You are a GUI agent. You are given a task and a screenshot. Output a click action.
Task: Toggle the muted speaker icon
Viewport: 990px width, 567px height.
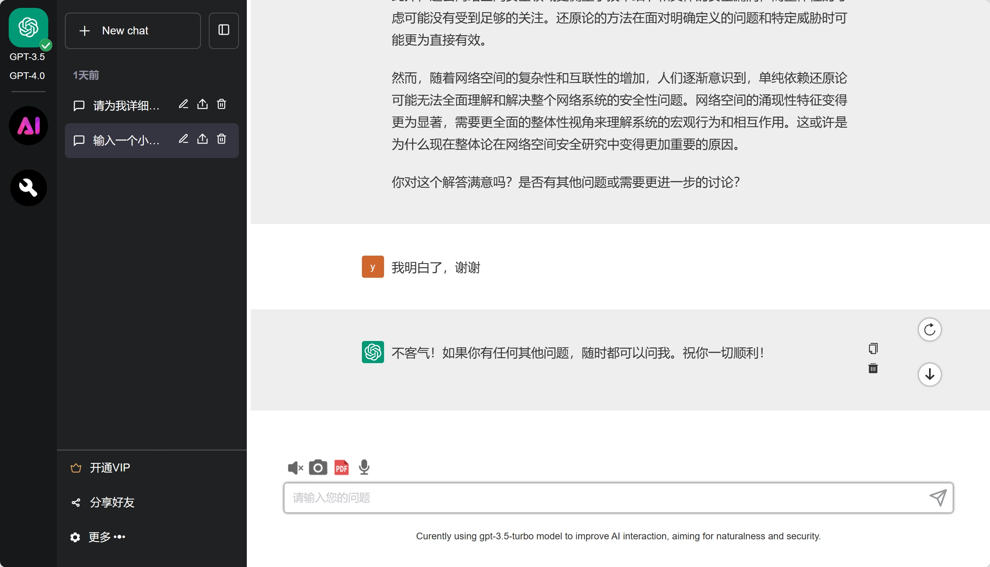coord(295,468)
